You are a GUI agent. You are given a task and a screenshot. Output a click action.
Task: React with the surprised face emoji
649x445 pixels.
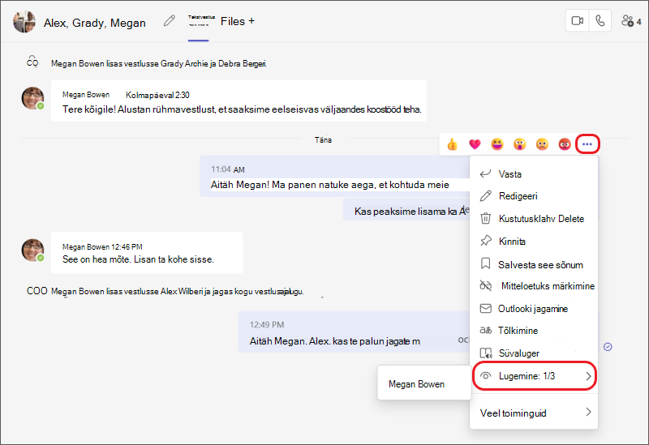point(519,144)
